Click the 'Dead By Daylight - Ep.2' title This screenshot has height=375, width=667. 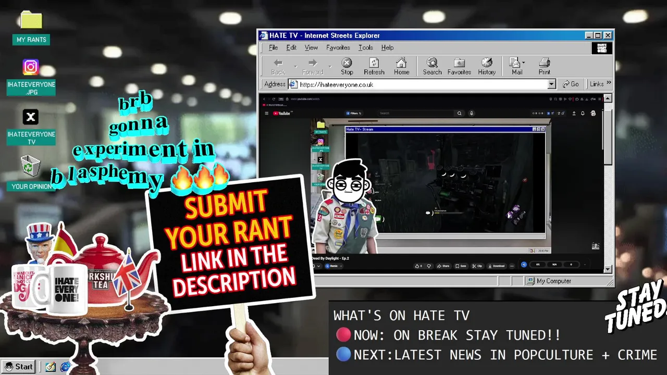[x=331, y=258]
